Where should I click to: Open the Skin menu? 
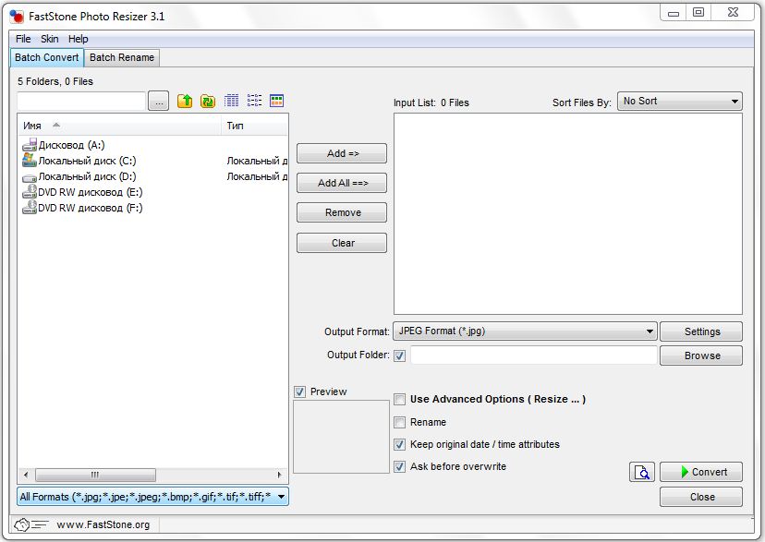[x=49, y=39]
